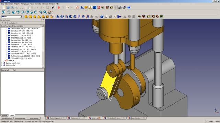
Task: Switch to the Aufgaben tab
Action: coord(12,23)
